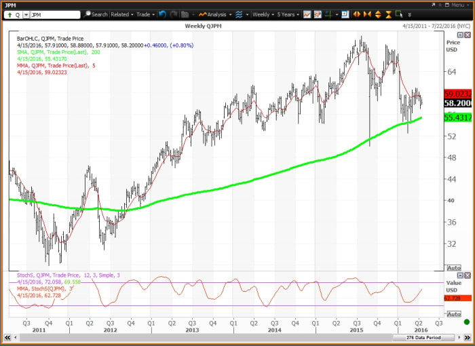Open the Analysis menu
Screen dimensions: 475x346
(x=216, y=14)
